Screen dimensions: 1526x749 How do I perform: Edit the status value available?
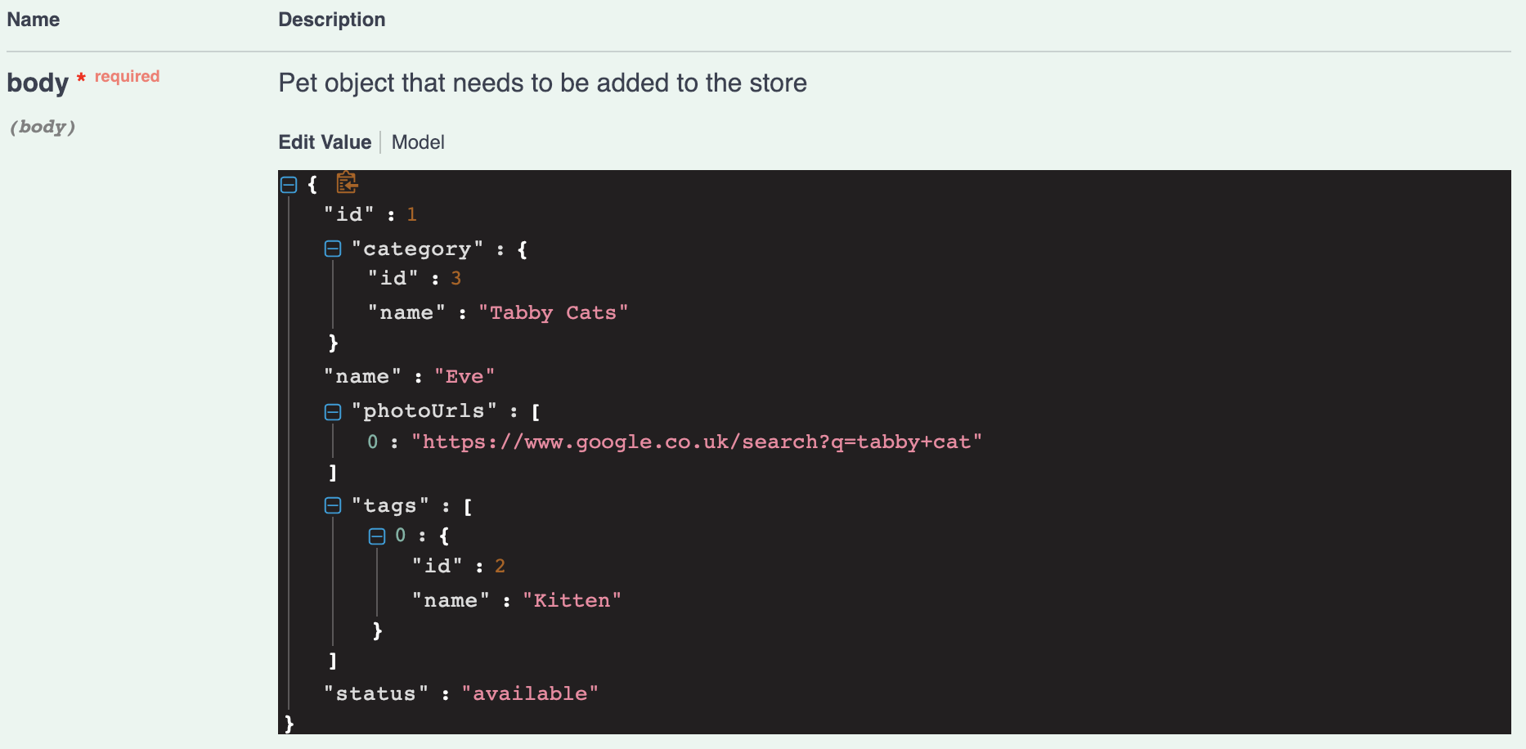[x=531, y=693]
